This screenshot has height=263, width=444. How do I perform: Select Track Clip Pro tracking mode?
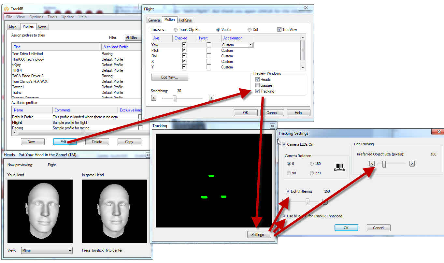coord(176,30)
